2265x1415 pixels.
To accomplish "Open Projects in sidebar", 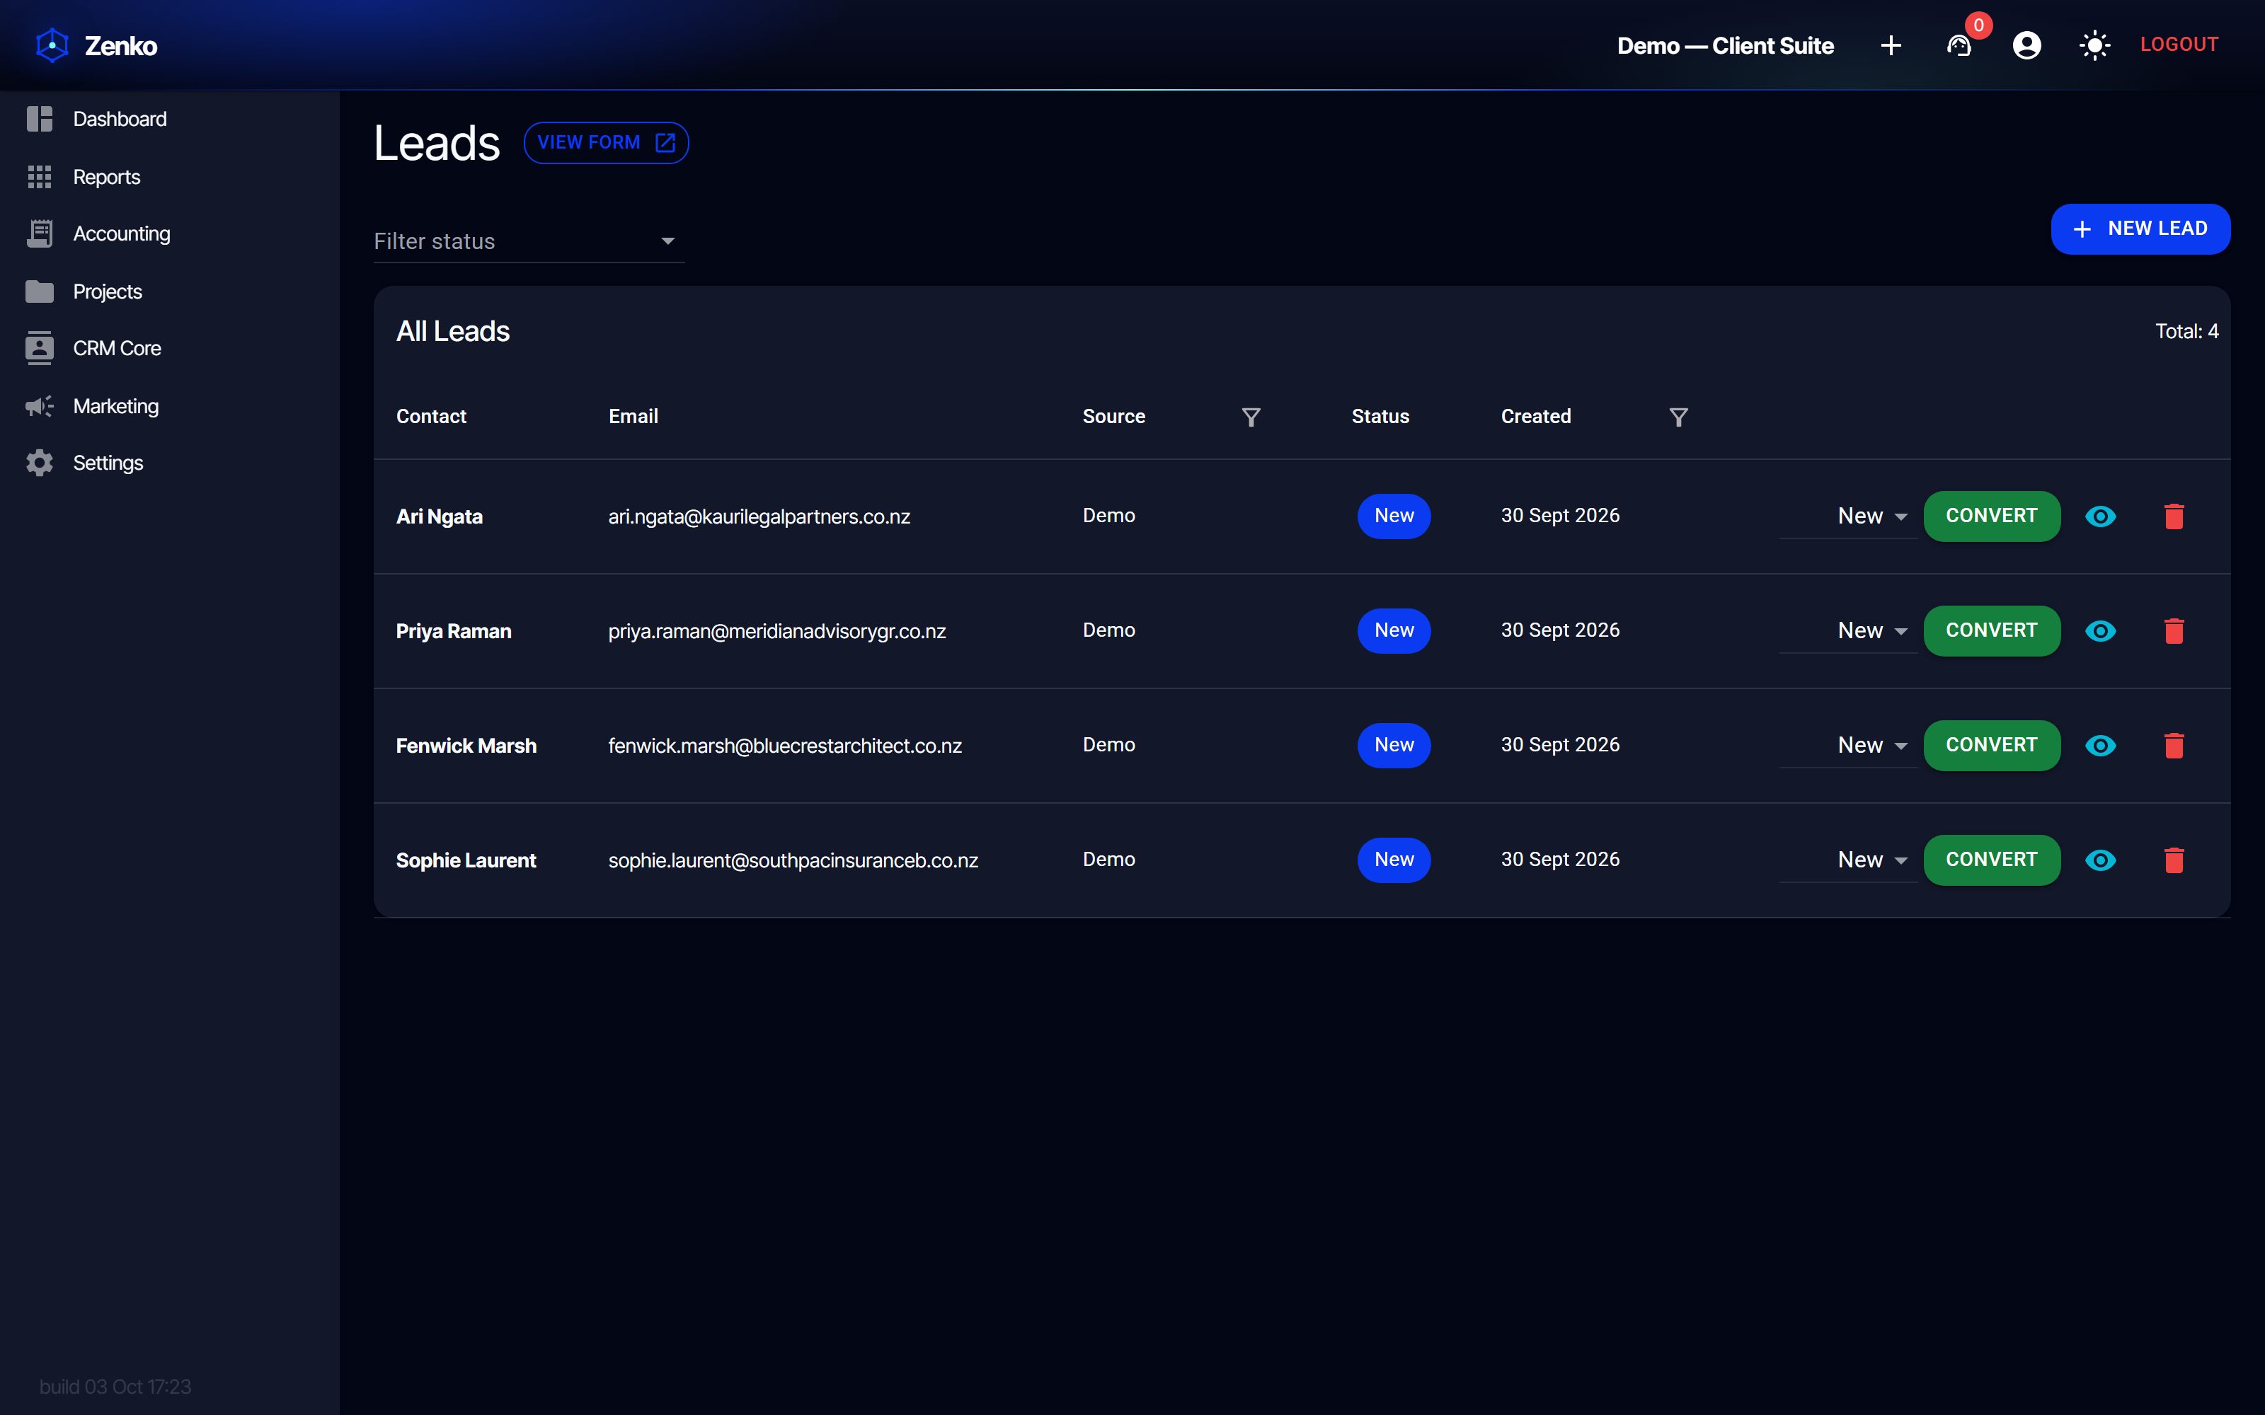I will point(169,292).
